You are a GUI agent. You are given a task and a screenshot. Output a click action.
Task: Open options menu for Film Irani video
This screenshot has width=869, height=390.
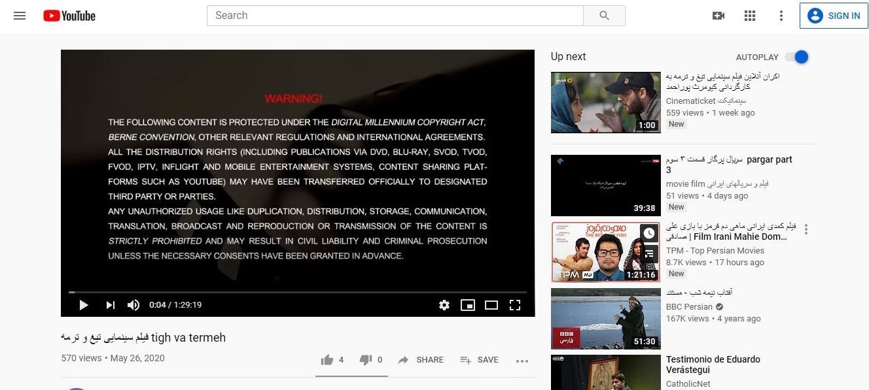806,229
